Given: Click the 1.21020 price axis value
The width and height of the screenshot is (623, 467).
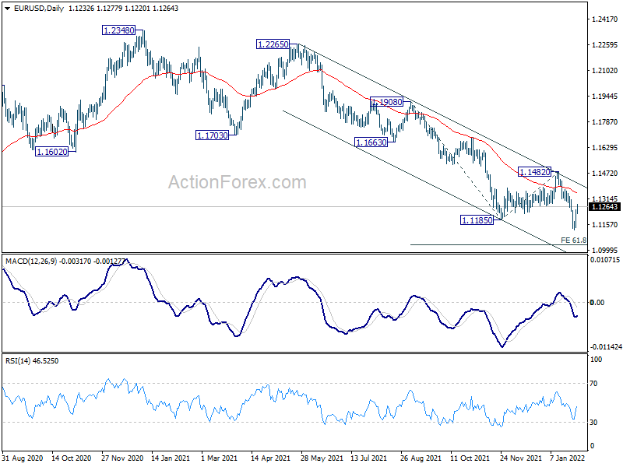Looking at the screenshot, I should coord(605,71).
